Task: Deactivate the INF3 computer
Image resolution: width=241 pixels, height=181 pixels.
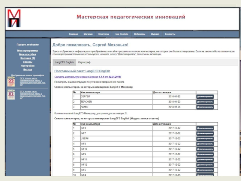Action: (x=205, y=128)
